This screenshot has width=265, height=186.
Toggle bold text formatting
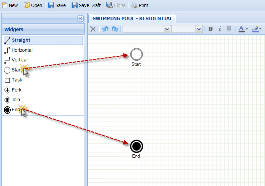click(x=210, y=29)
